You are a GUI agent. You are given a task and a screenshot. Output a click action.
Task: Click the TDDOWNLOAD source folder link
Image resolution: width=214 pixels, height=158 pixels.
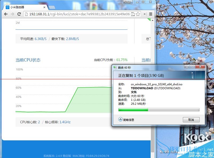[142, 88]
